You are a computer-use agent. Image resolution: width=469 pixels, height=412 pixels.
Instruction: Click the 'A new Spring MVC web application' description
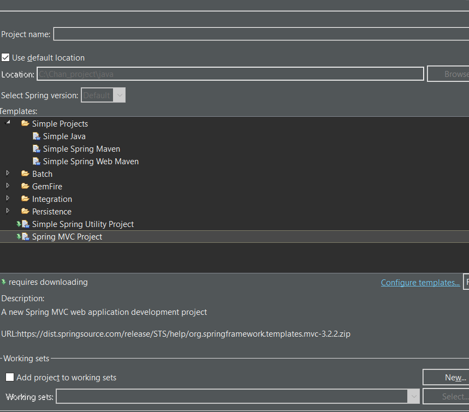point(104,312)
